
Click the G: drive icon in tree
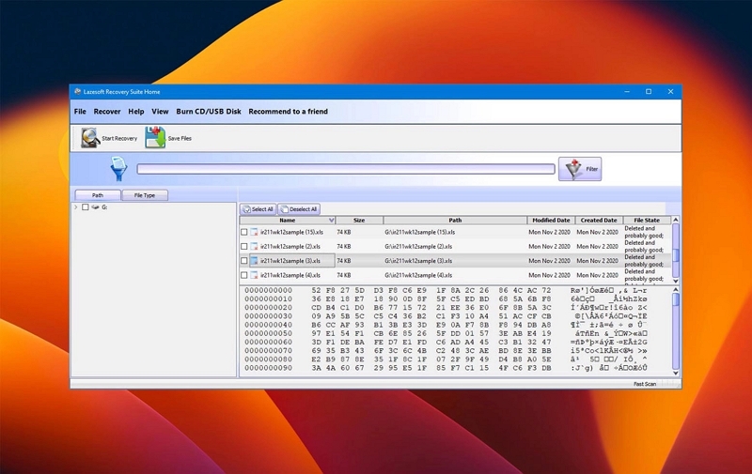pyautogui.click(x=96, y=207)
